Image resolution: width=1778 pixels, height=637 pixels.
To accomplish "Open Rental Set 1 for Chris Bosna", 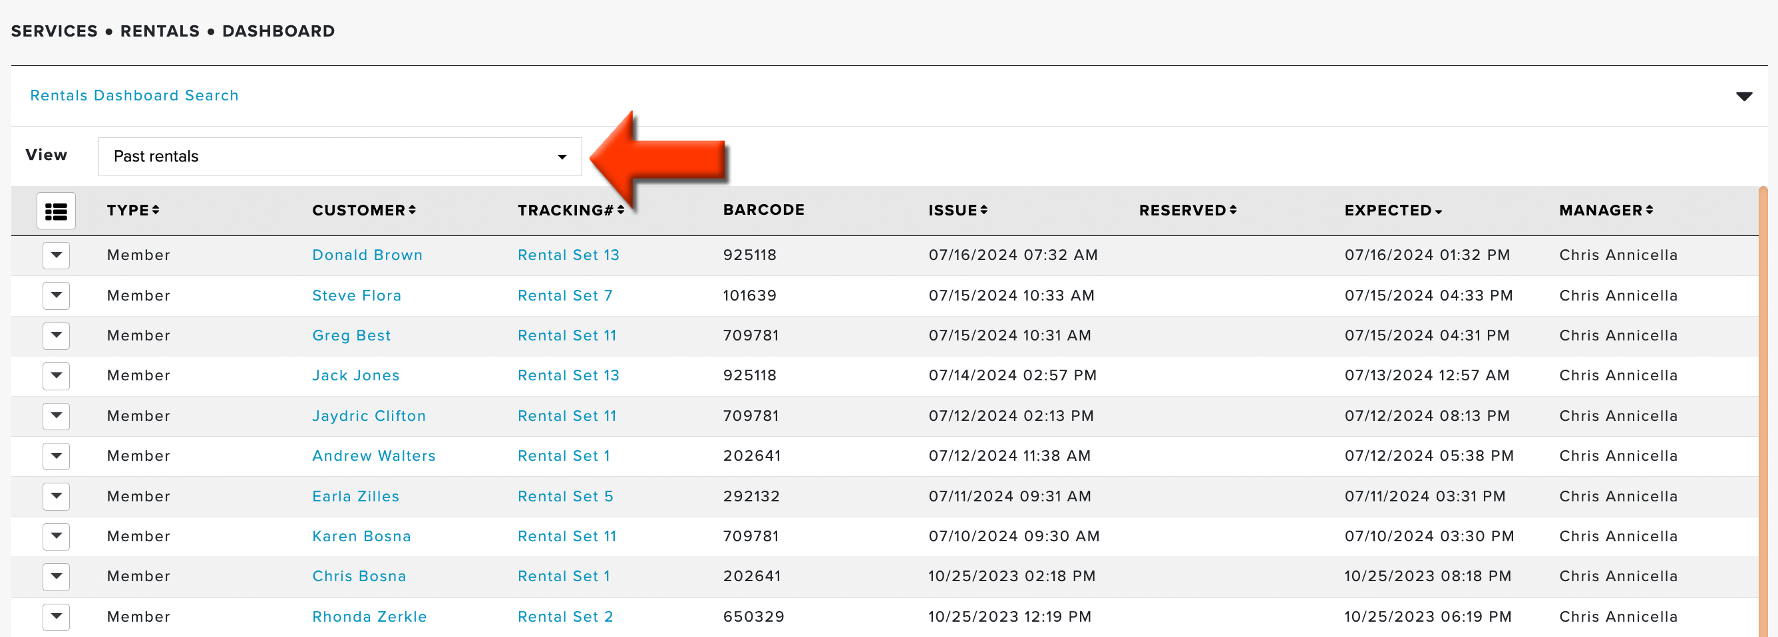I will tap(563, 576).
